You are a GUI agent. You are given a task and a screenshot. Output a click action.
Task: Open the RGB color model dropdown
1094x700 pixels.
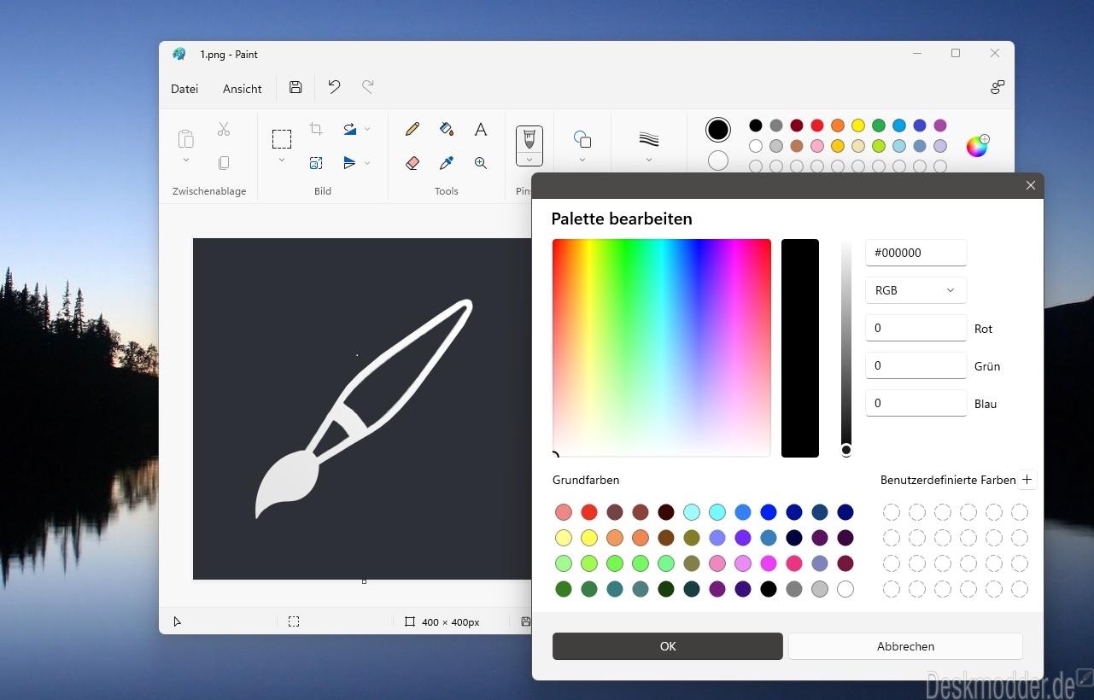[916, 290]
